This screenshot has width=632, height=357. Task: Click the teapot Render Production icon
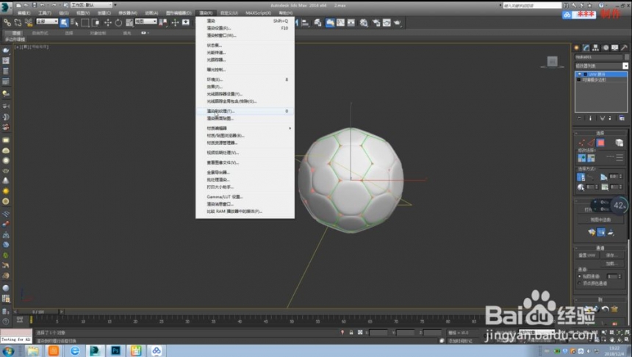point(398,23)
